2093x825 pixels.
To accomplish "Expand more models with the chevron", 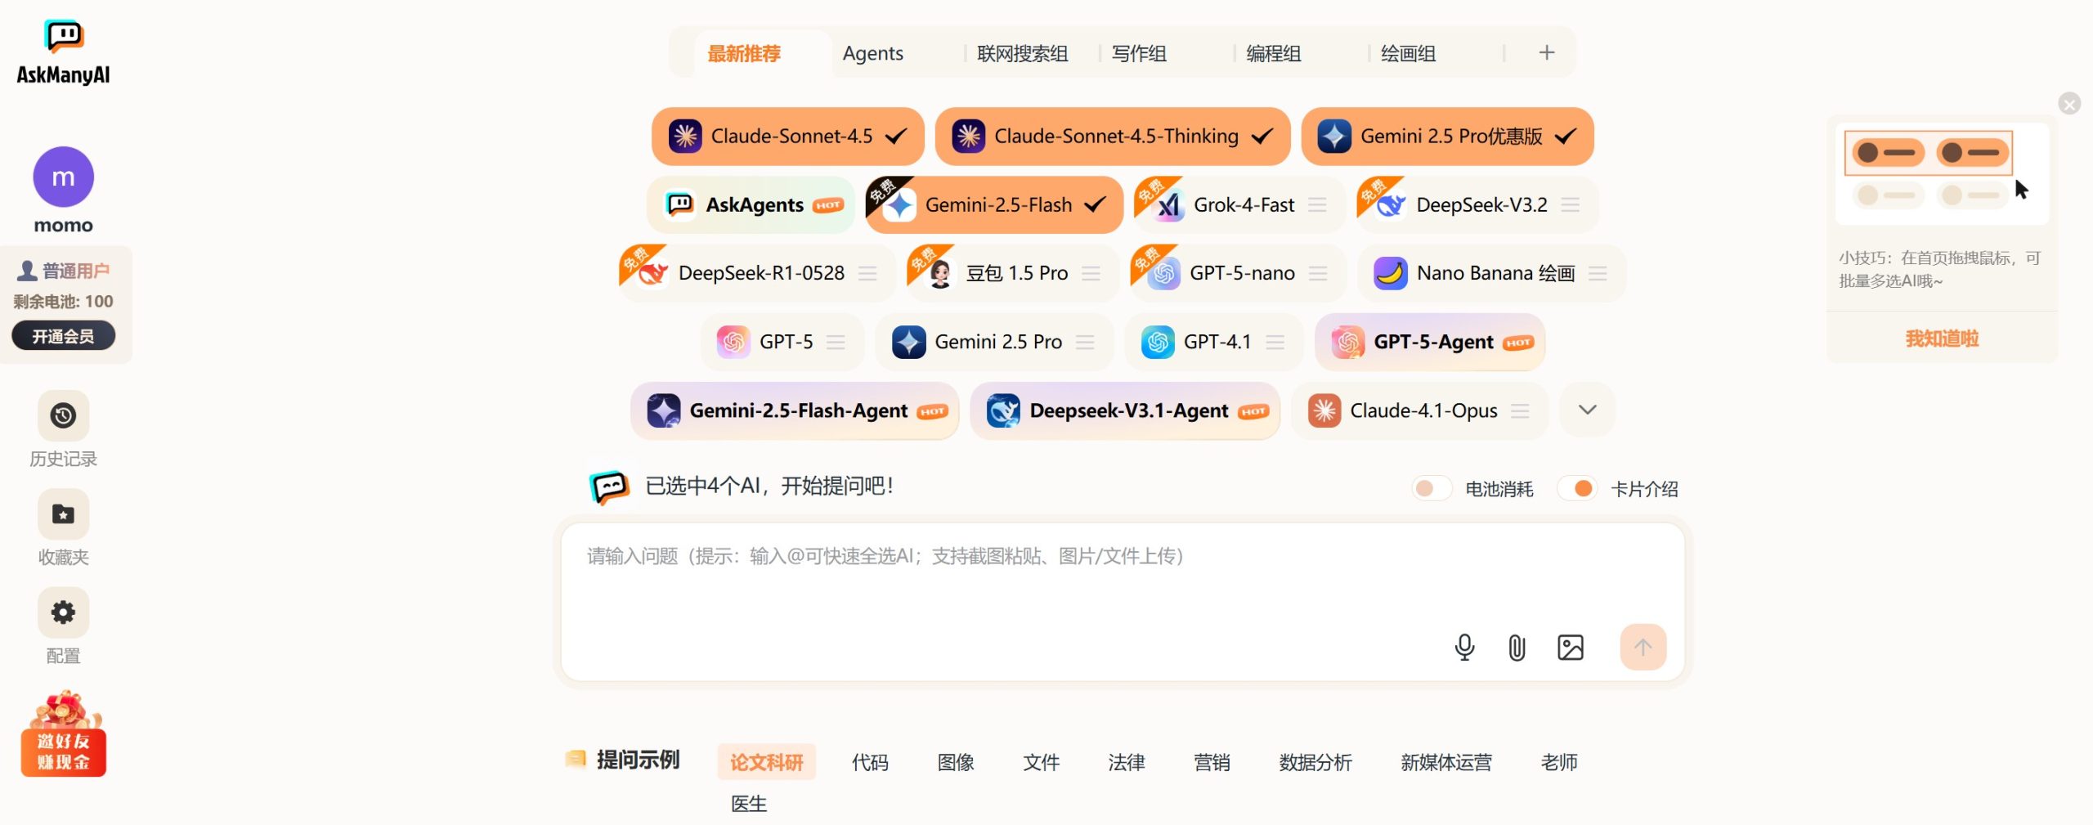I will coord(1586,410).
